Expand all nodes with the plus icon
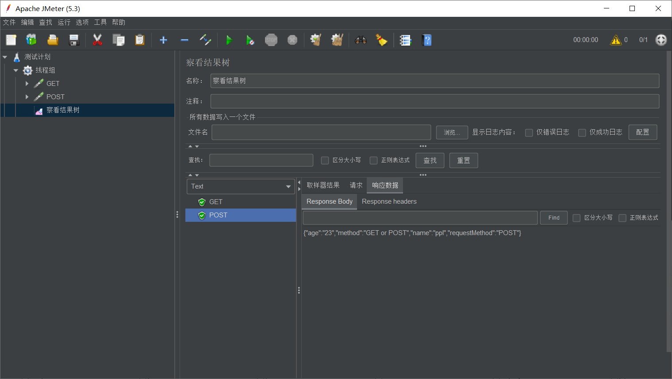Screen dimensions: 672x379 click(163, 40)
